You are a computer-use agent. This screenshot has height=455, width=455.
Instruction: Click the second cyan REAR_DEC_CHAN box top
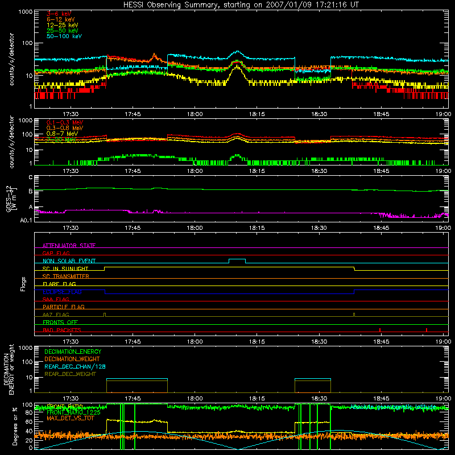(x=312, y=379)
